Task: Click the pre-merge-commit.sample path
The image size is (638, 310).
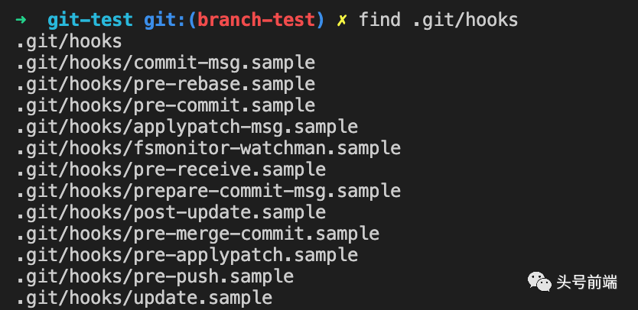Action: pyautogui.click(x=198, y=234)
